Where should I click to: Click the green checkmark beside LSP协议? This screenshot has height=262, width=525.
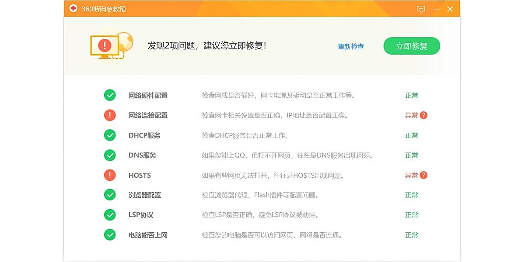tap(110, 215)
